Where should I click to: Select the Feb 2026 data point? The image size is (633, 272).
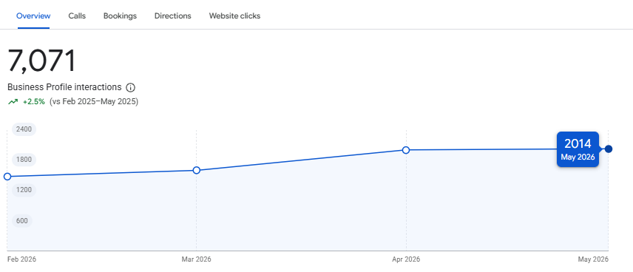coord(7,177)
